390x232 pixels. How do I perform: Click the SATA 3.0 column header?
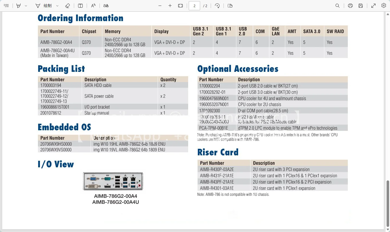[x=312, y=31]
